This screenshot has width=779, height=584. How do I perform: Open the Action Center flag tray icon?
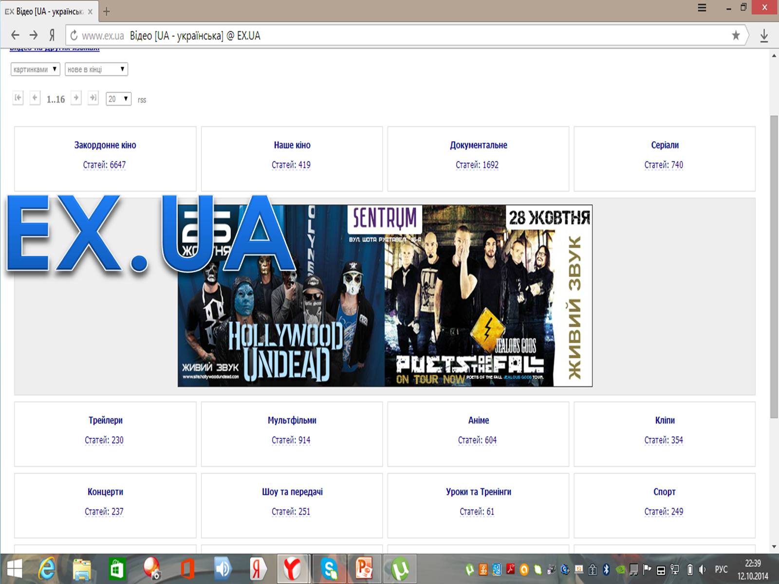coord(647,569)
